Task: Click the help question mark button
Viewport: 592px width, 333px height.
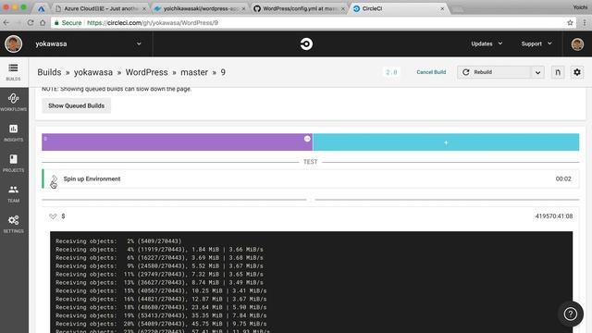Action: point(571,314)
